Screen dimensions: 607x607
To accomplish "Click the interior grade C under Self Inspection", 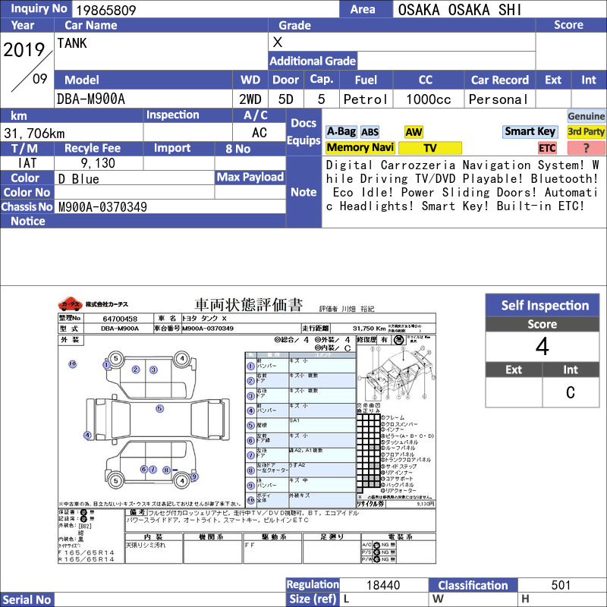I will click(571, 392).
